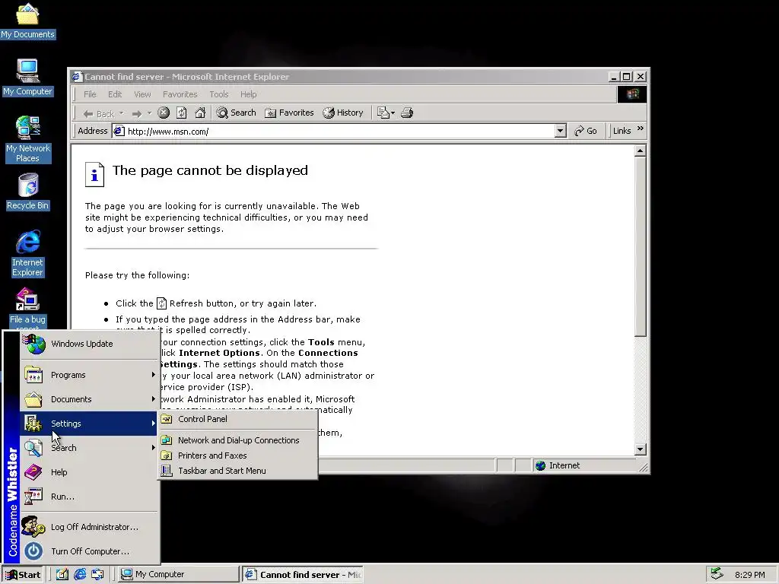Expand the Links bar chevron

click(x=641, y=129)
